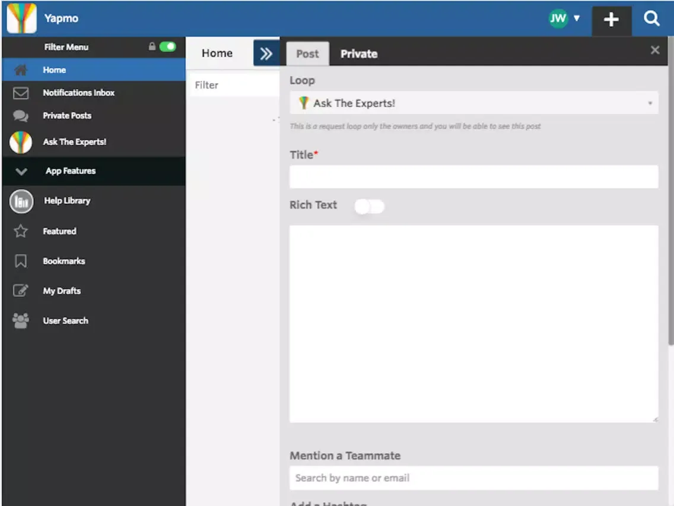Click the Ask The Experts! sidebar logo icon
Image resolution: width=674 pixels, height=506 pixels.
pos(21,142)
